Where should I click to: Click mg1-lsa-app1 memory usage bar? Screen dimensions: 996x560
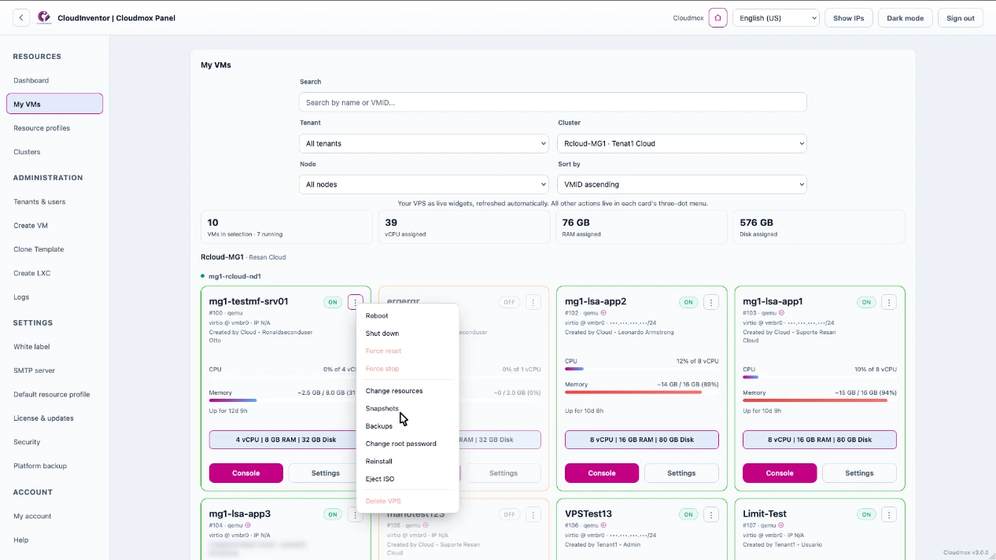point(820,400)
